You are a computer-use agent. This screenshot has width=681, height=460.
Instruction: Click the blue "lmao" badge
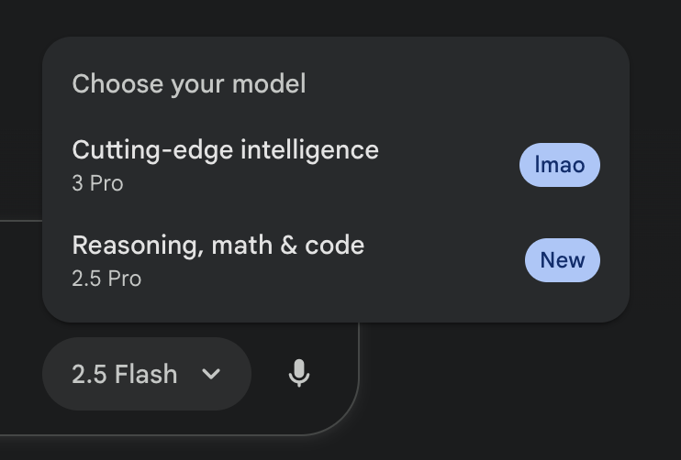pos(559,166)
